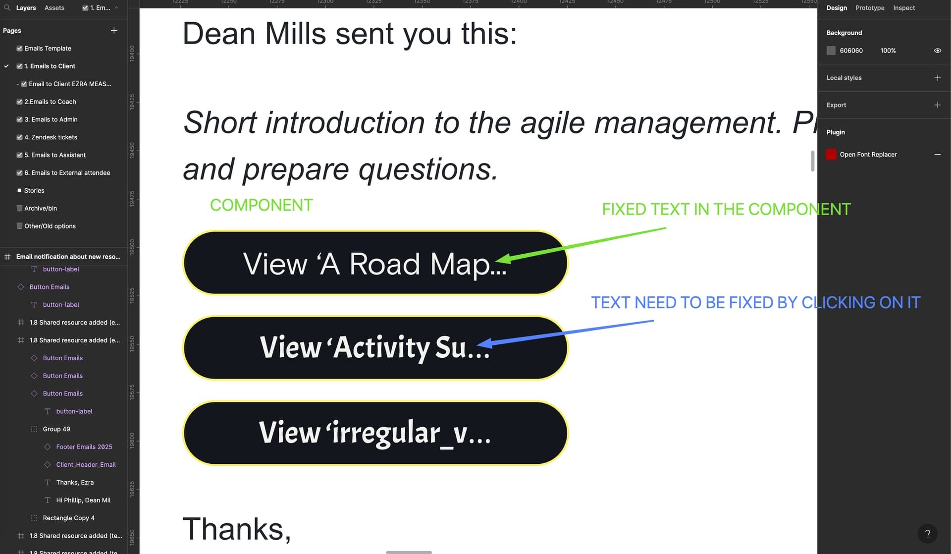The width and height of the screenshot is (951, 554).
Task: Toggle visibility of '4. Zendesk tickets' page
Action: [18, 138]
